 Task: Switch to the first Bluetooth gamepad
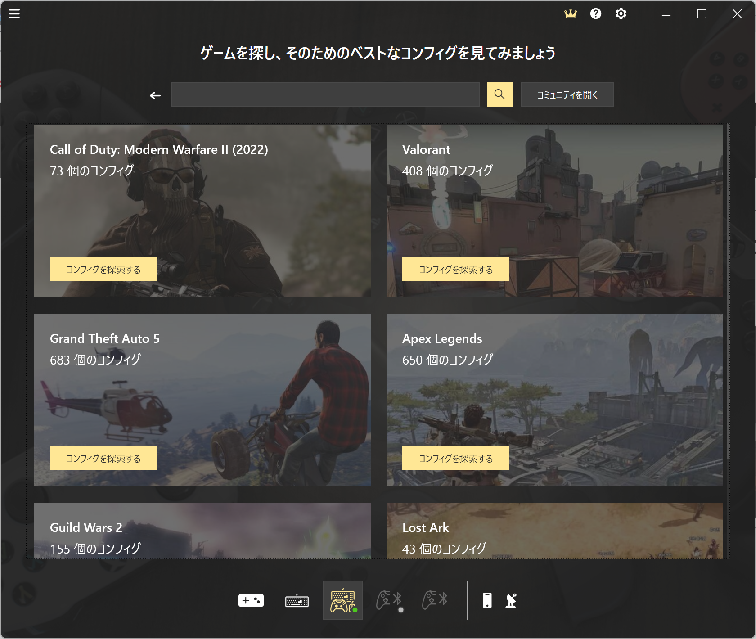point(388,600)
